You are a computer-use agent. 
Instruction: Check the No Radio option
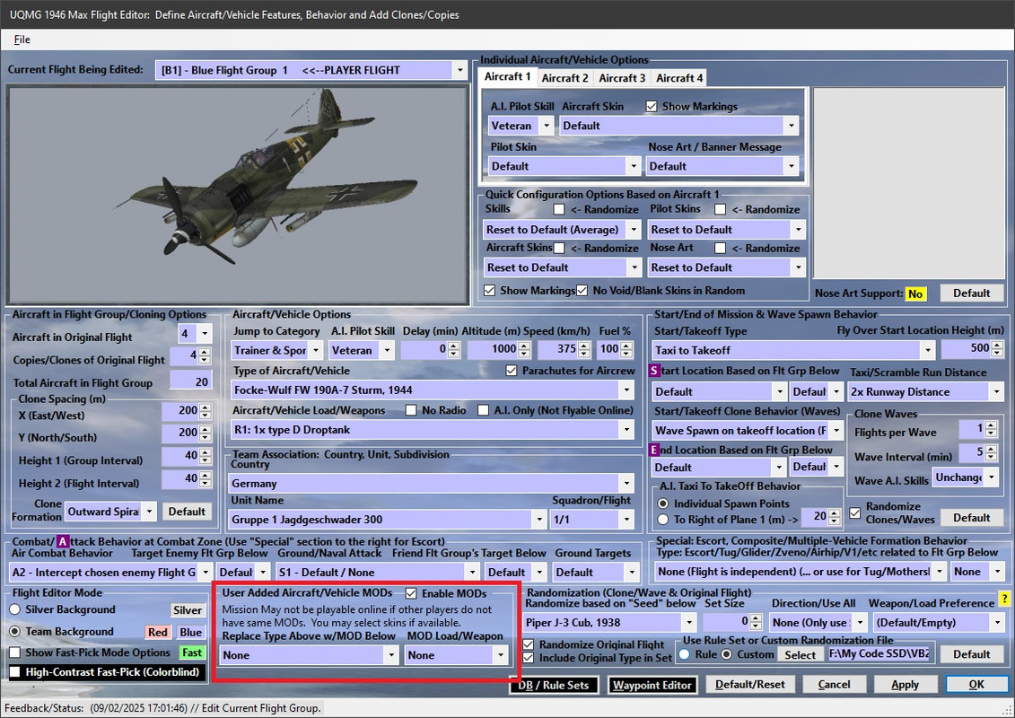coord(411,410)
